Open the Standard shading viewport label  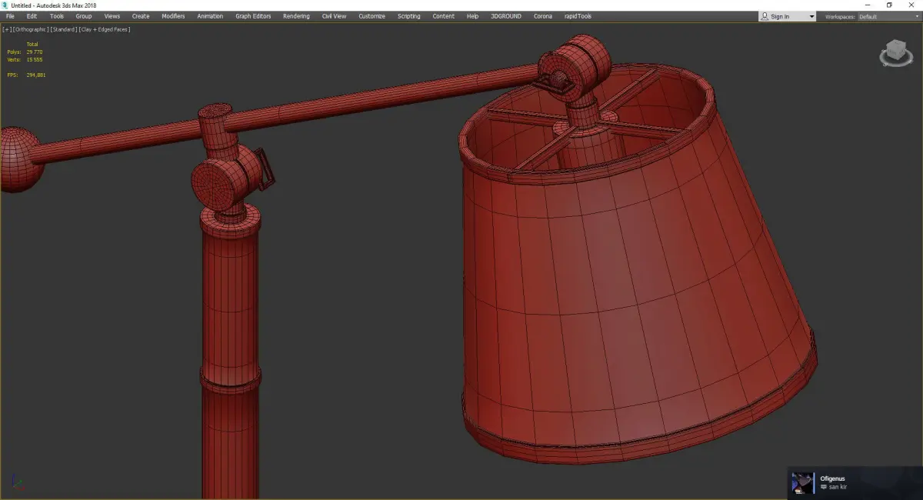click(x=63, y=29)
